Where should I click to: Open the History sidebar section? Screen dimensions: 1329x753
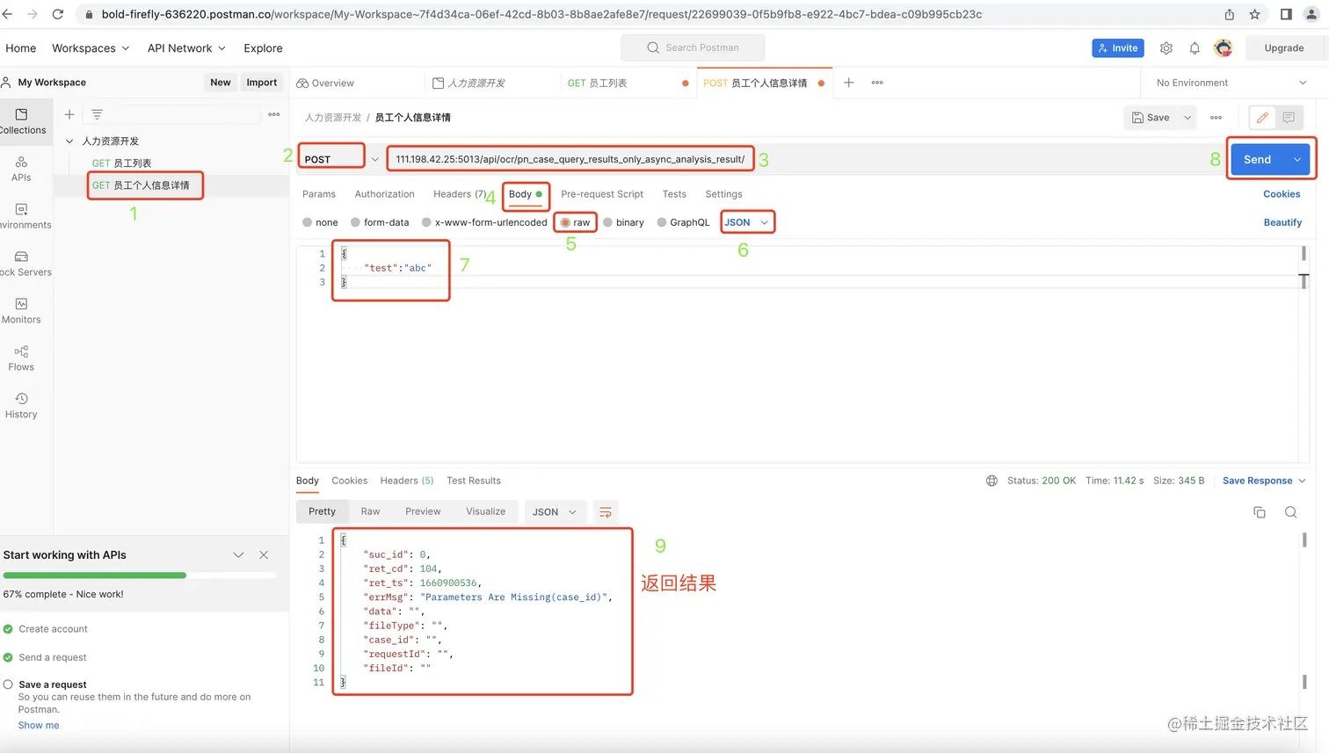pos(21,406)
